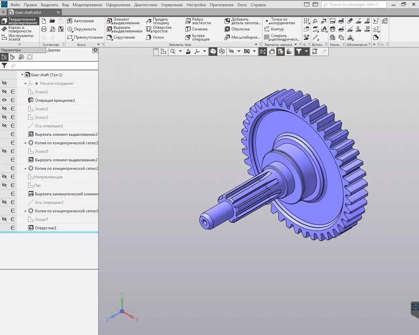The height and width of the screenshot is (335, 419).
Task: Activate Инструменты эскиза toolbar set
Action: 20,38
